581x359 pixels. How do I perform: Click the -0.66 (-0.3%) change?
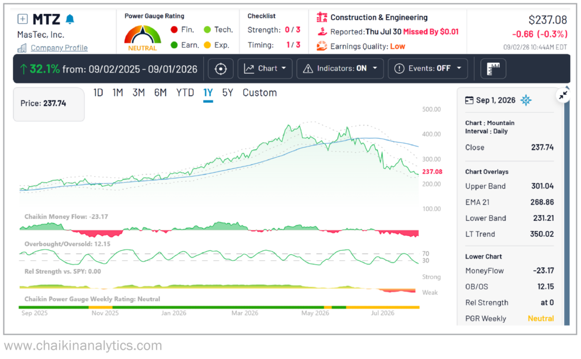540,34
